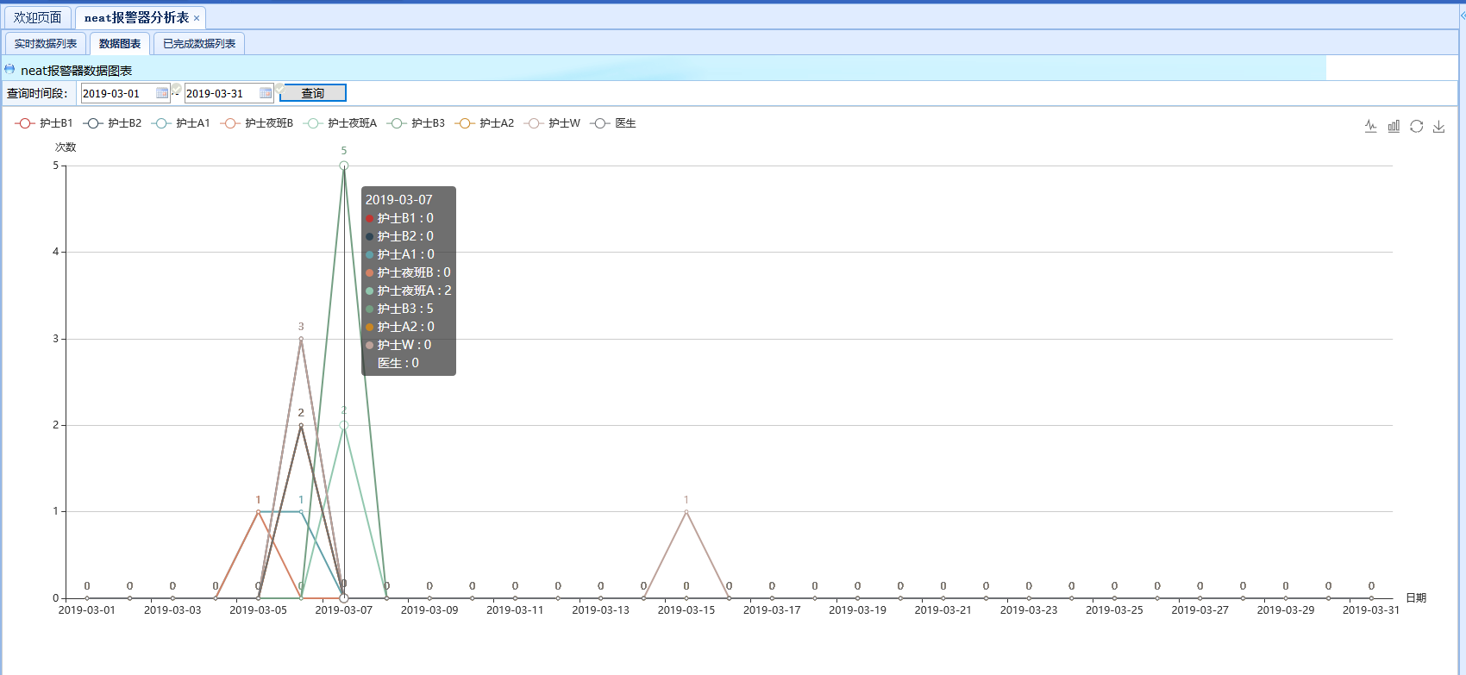Switch chart to line view icon

1371,127
